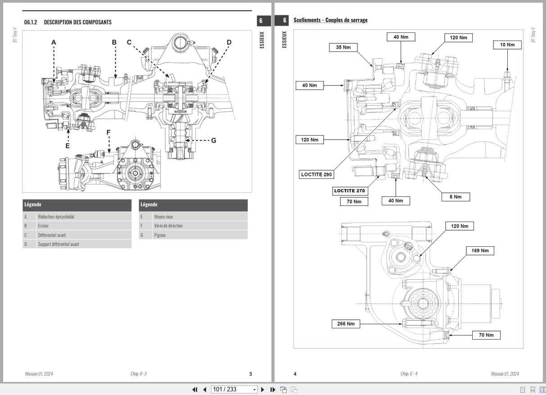The height and width of the screenshot is (395, 546).
Task: Enable continuous scrolling page layout
Action: [x=533, y=390]
